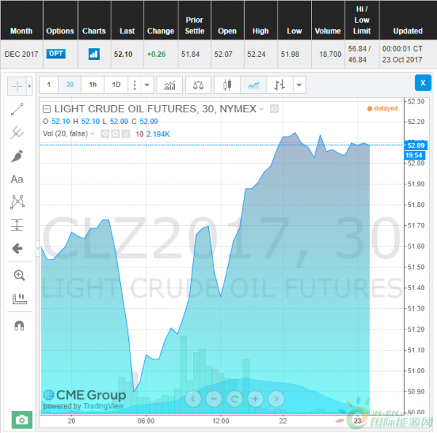The height and width of the screenshot is (433, 437).
Task: Select the text annotation tool
Action: [17, 179]
